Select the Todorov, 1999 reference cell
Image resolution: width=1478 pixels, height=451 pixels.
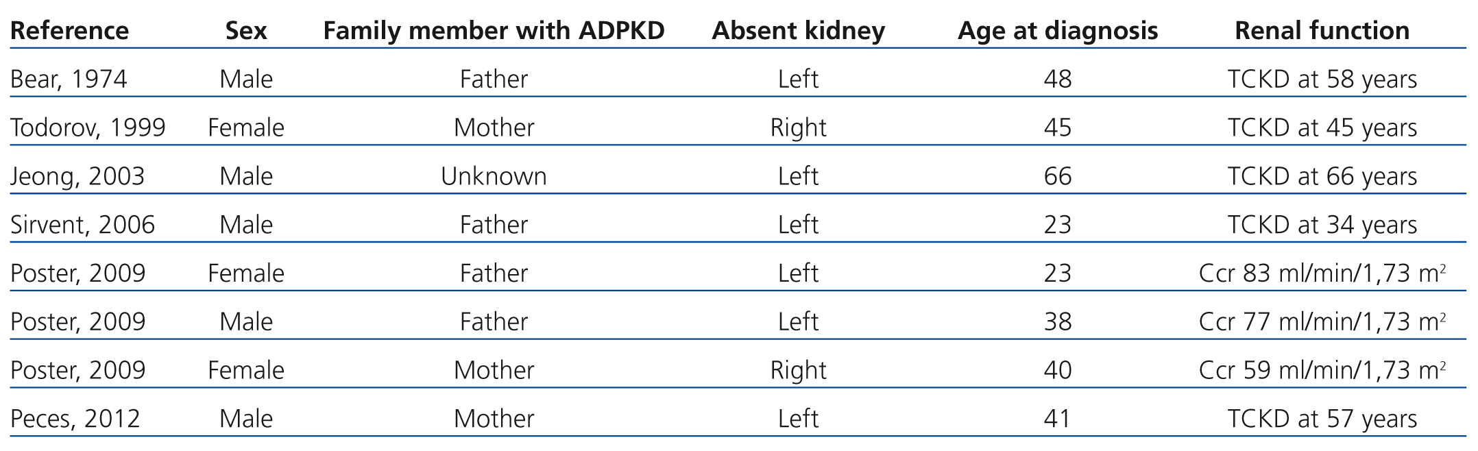pos(88,128)
